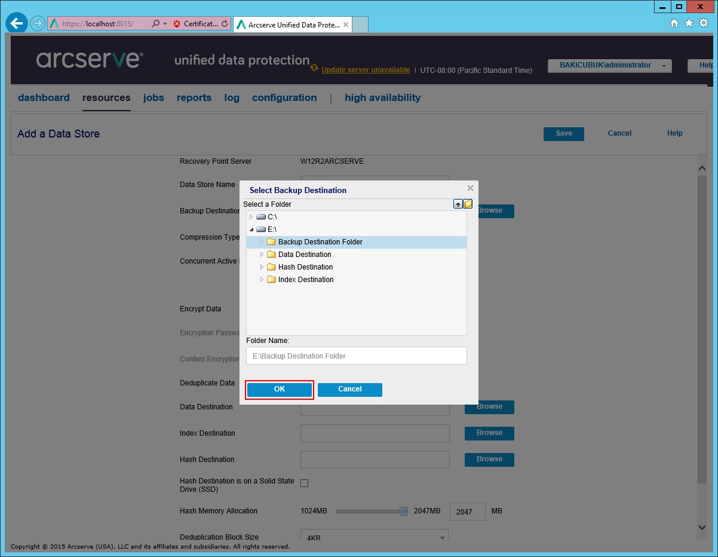Cancel adding the data store
Image resolution: width=718 pixels, height=557 pixels.
[x=619, y=134]
